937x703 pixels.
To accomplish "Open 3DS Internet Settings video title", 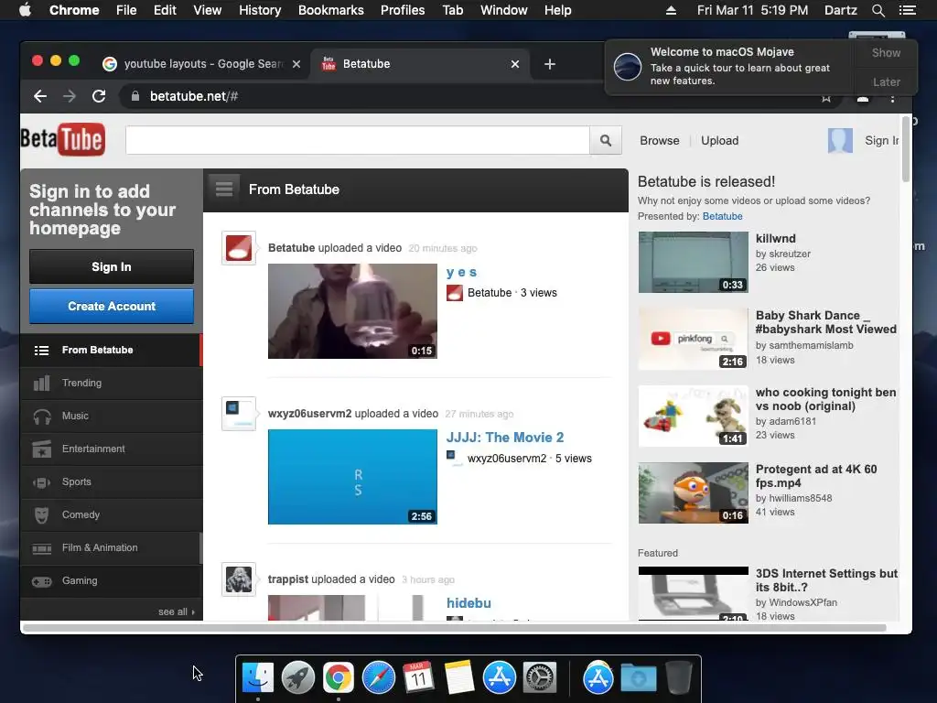I will [826, 580].
